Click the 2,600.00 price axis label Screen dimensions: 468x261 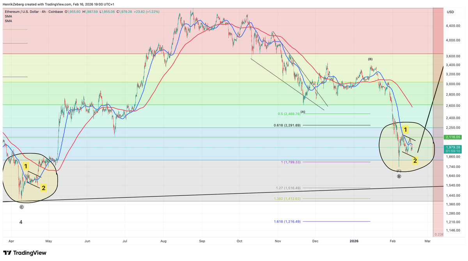tap(454, 106)
